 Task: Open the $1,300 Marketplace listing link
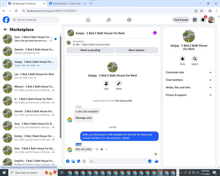tap(91, 44)
